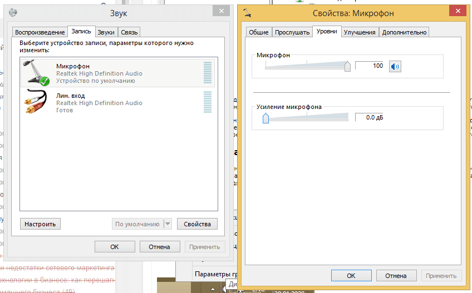The width and height of the screenshot is (472, 293).
Task: Switch to the Связь tab
Action: click(129, 32)
